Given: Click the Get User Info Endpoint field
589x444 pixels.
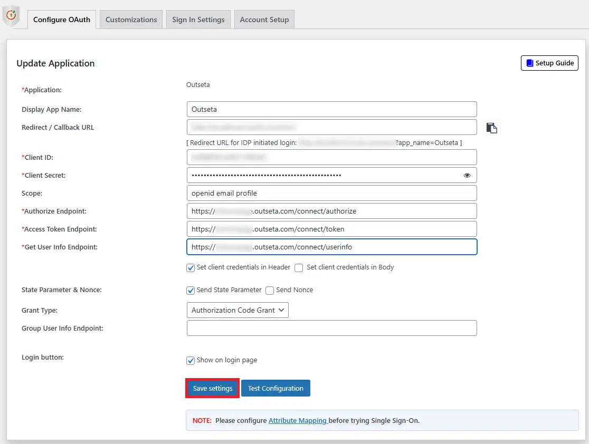Looking at the screenshot, I should tap(331, 247).
